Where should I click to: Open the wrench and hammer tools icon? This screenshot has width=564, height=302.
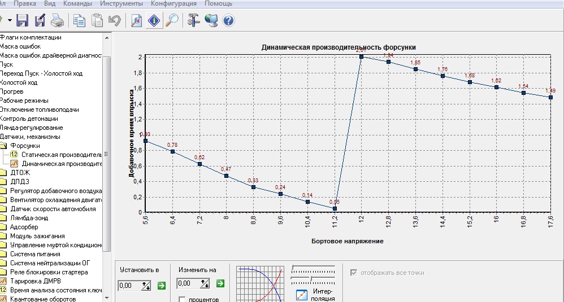193,21
